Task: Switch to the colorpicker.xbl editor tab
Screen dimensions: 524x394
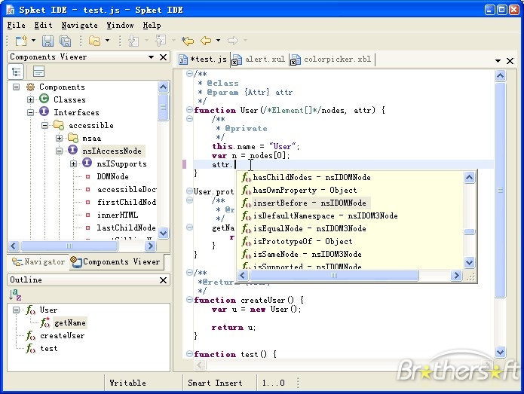Action: 331,60
